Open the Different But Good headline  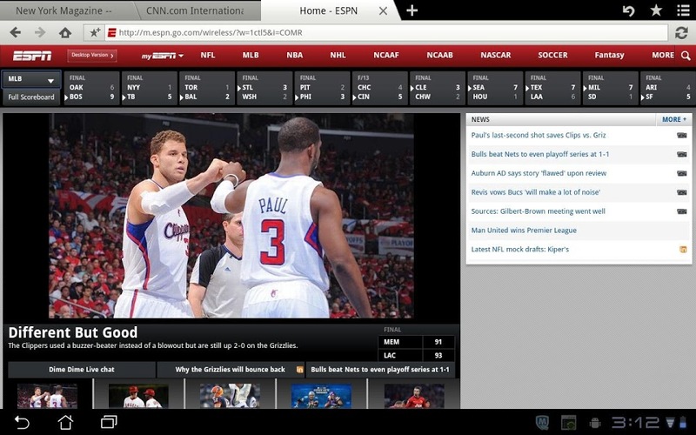point(73,332)
